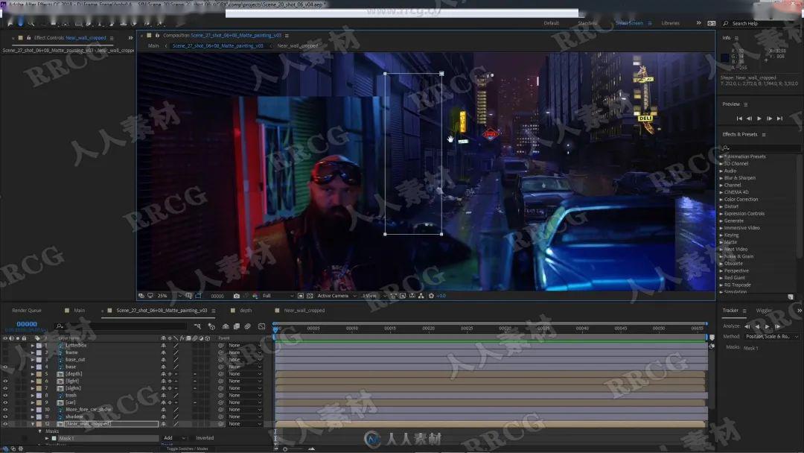Image resolution: width=804 pixels, height=453 pixels.
Task: Open the Full resolution dropdown
Action: (x=278, y=296)
